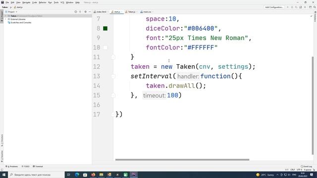Toggle the Project side tool window tab
317x178 pixels.
[x=2, y=16]
